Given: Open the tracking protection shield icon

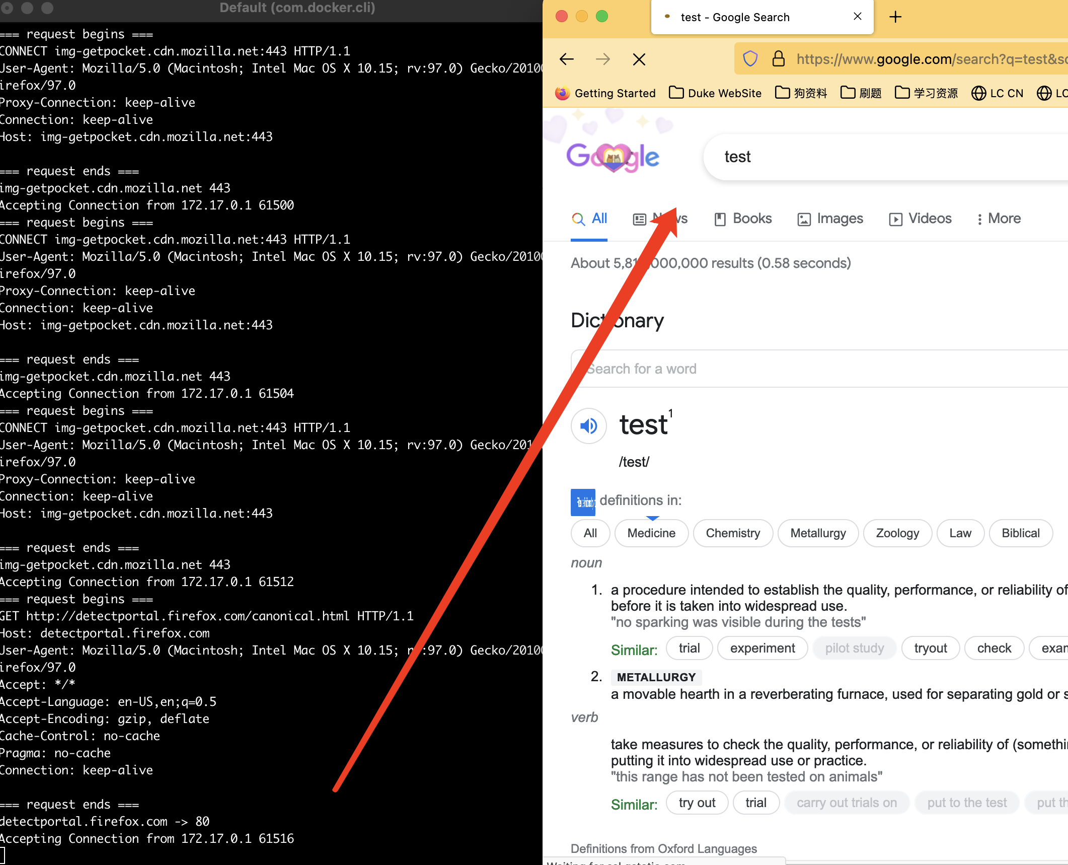Looking at the screenshot, I should coord(750,59).
